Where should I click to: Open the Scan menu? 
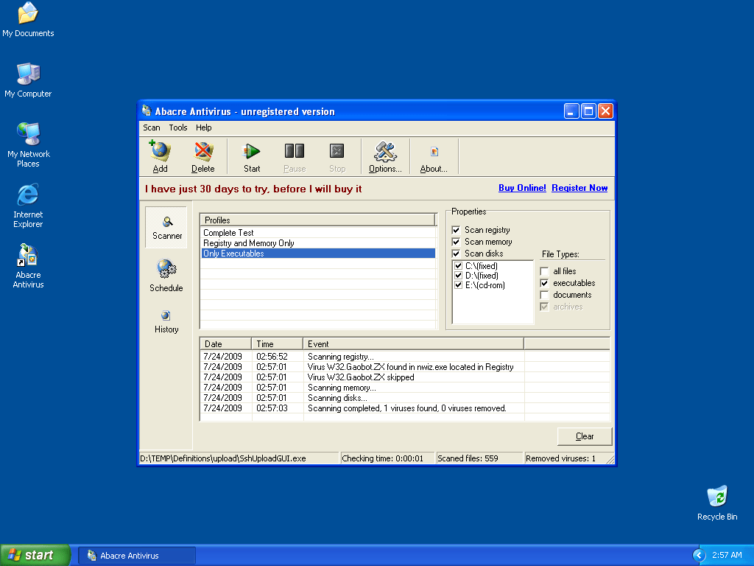click(151, 127)
